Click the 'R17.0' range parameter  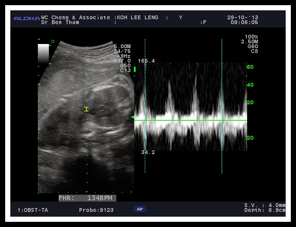point(122,61)
